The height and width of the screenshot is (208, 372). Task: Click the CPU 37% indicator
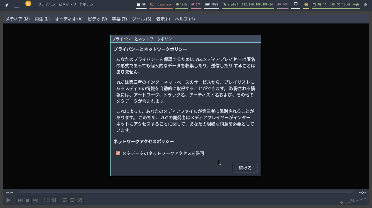[x=196, y=4]
